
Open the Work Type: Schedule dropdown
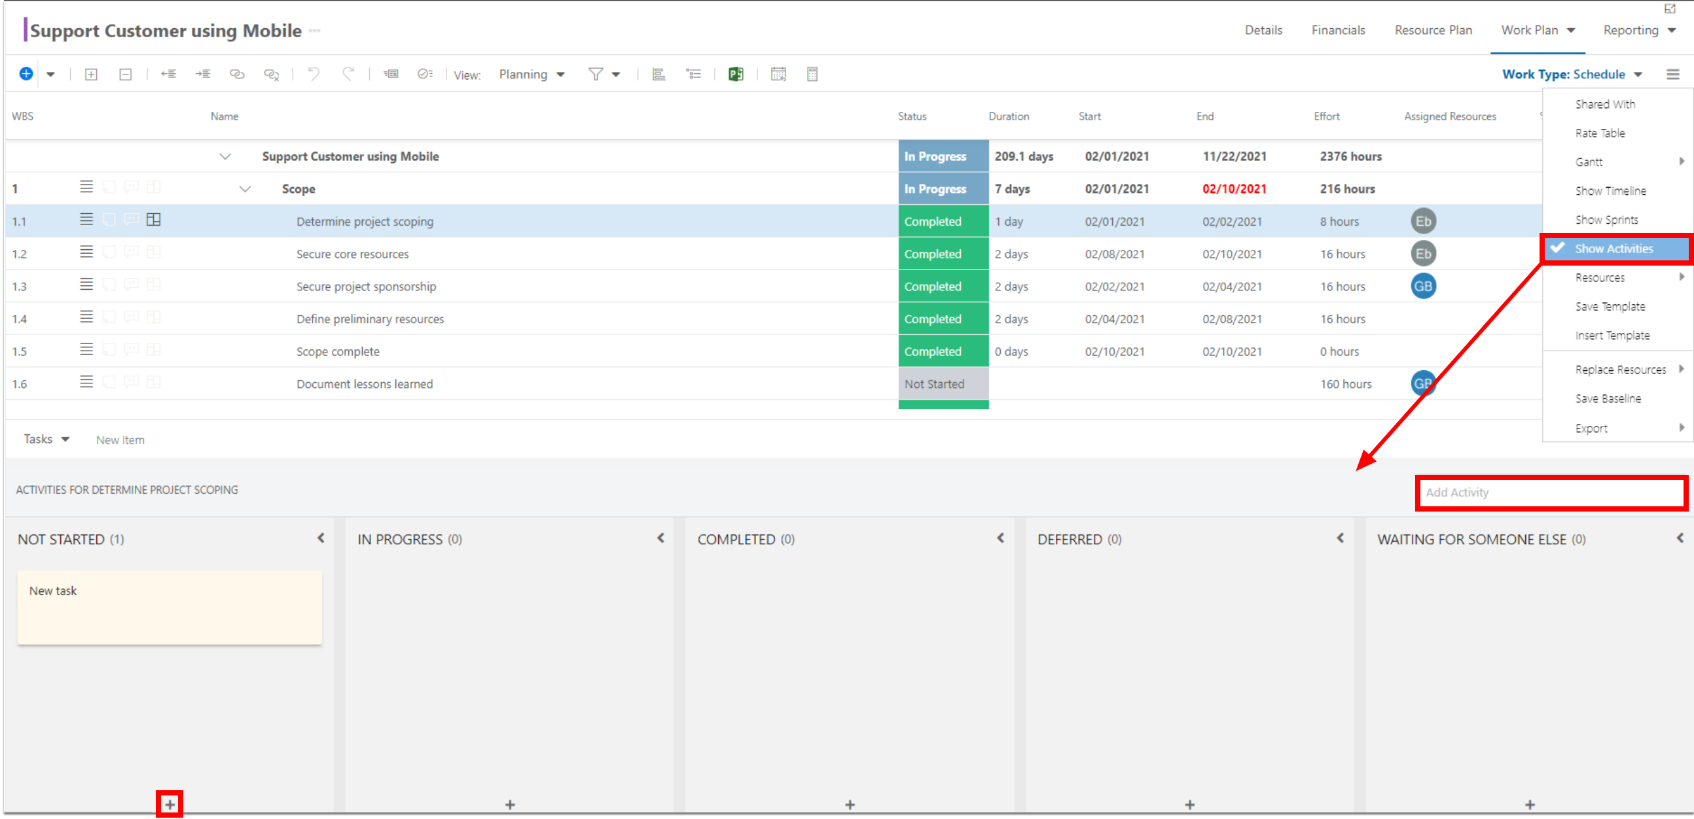point(1572,75)
